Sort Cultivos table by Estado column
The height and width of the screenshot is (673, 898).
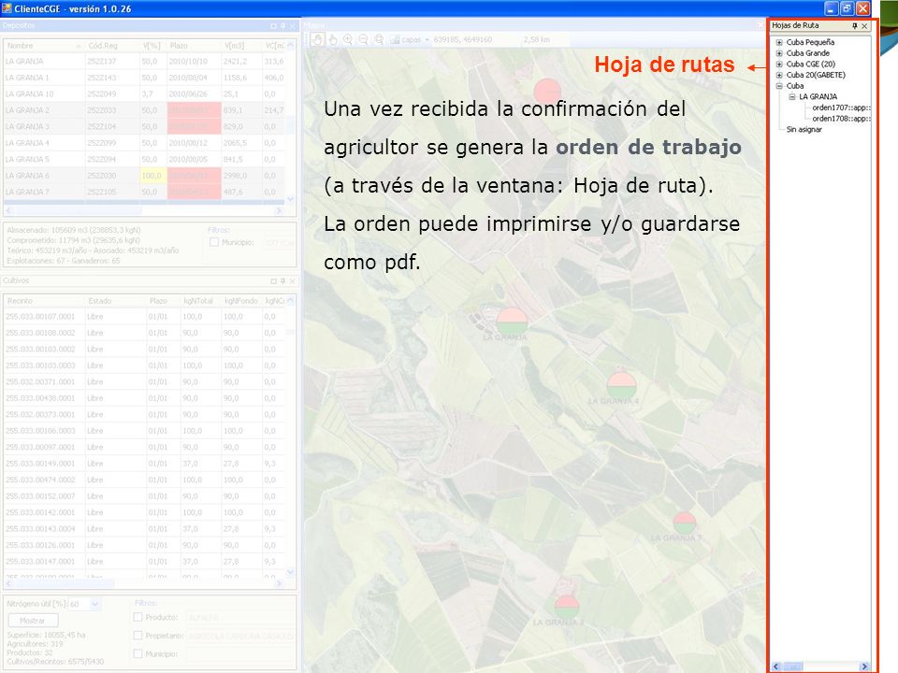coord(115,300)
